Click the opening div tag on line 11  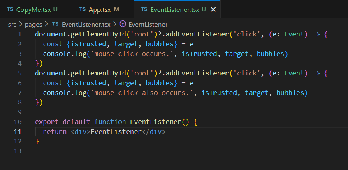(x=81, y=131)
